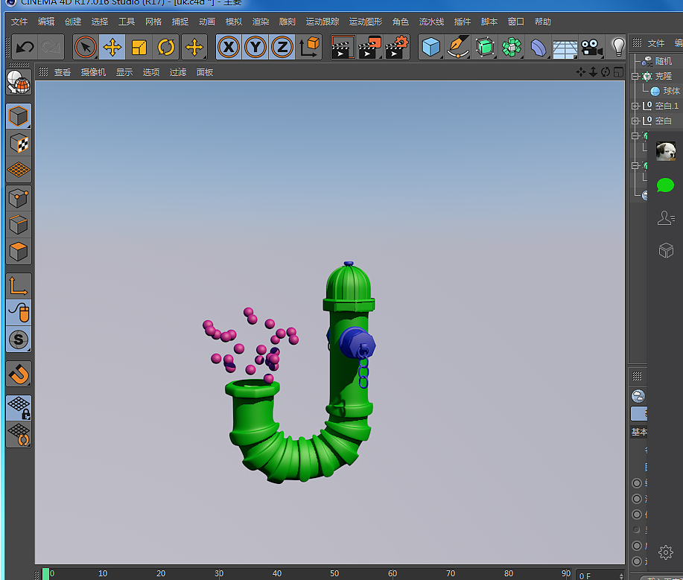Click the viewport zoom navigation icon
The image size is (683, 580).
pyautogui.click(x=593, y=72)
